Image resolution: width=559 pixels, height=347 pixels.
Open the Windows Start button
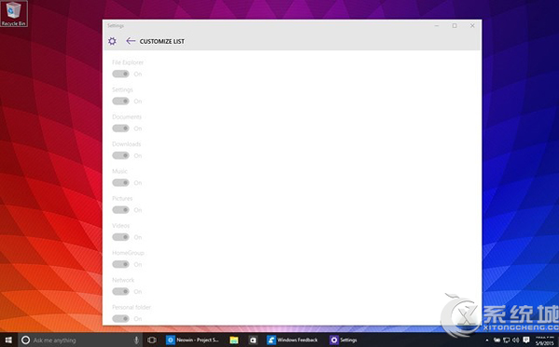click(8, 340)
